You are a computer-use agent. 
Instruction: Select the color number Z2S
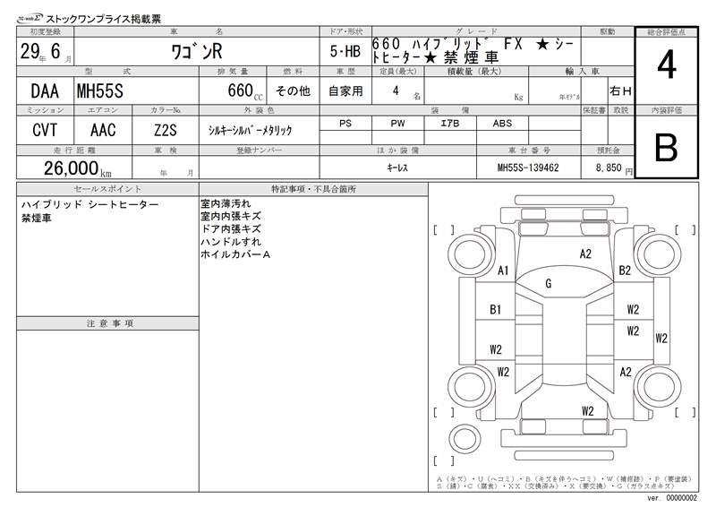pos(166,130)
